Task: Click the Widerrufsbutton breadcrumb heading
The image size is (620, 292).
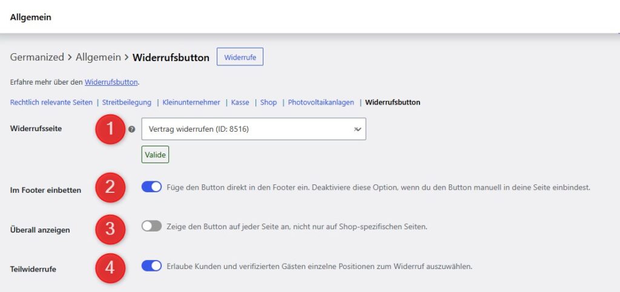Action: click(171, 57)
